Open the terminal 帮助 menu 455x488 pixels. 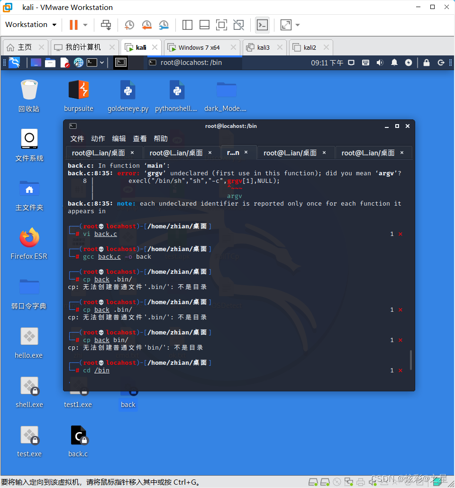(x=161, y=138)
